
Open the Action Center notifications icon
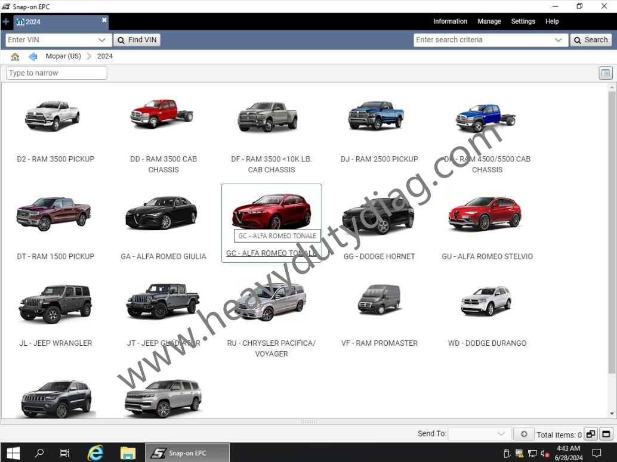point(597,453)
